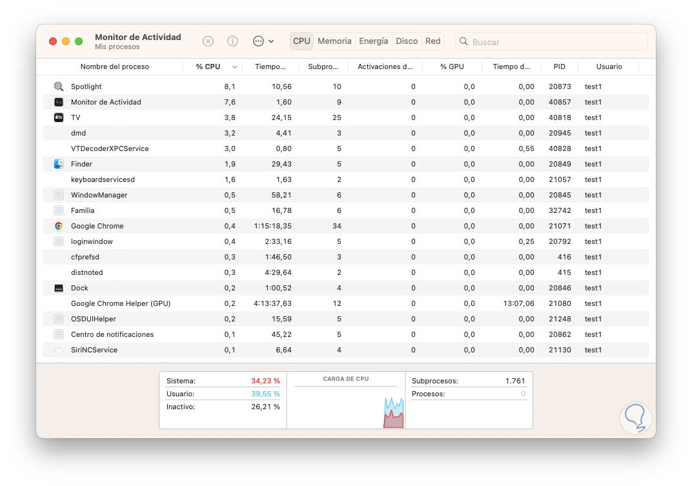
Task: Sort by Nombre del proceso column
Action: pos(114,66)
